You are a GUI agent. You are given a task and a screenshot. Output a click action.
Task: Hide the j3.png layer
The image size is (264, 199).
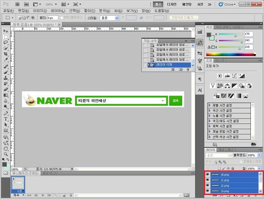click(x=207, y=191)
